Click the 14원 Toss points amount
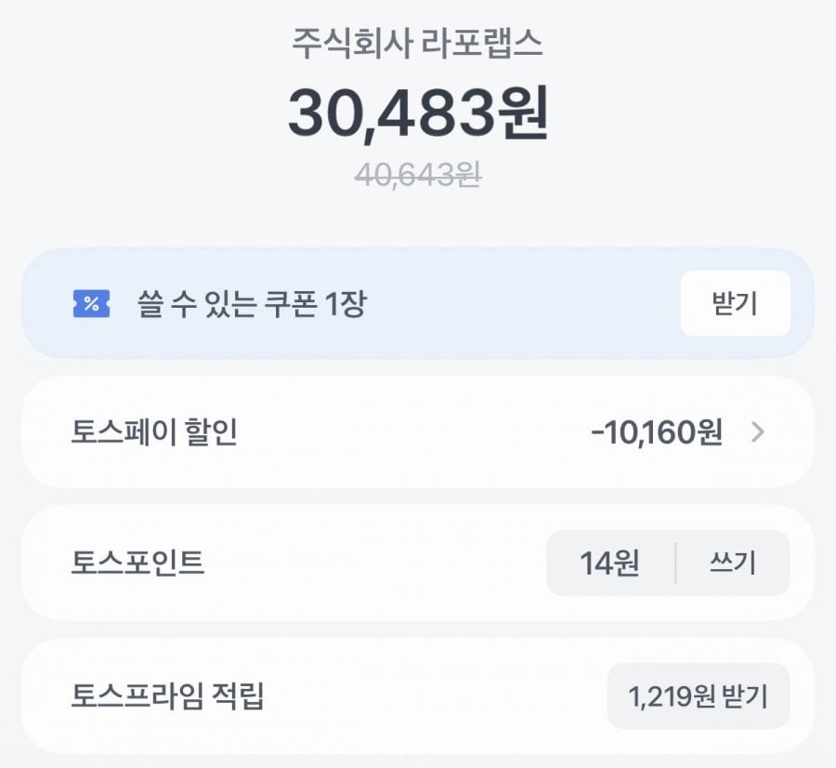 tap(609, 563)
